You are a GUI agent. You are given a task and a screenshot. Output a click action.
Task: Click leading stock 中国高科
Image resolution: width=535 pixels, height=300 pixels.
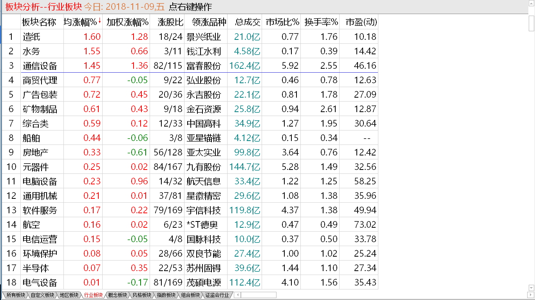pos(204,124)
